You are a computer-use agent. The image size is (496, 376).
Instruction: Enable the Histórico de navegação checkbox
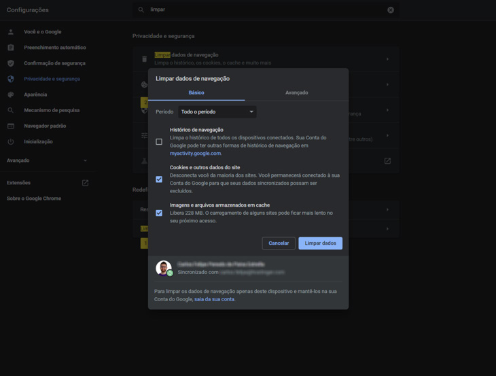coord(159,141)
